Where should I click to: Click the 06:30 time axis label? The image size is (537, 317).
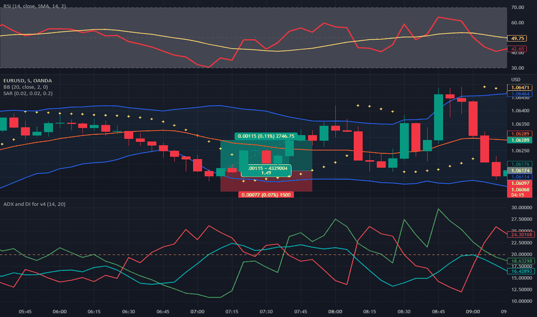[x=128, y=311]
